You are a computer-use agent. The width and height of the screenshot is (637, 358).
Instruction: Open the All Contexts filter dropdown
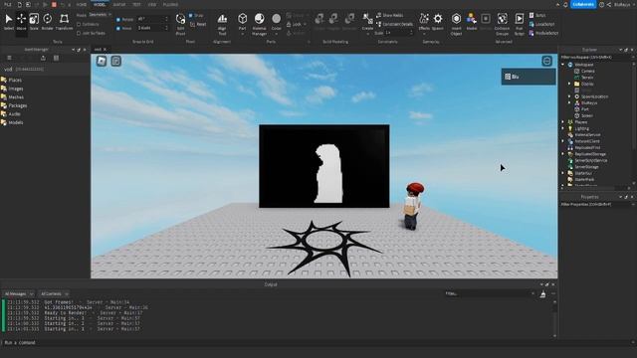pyautogui.click(x=54, y=294)
